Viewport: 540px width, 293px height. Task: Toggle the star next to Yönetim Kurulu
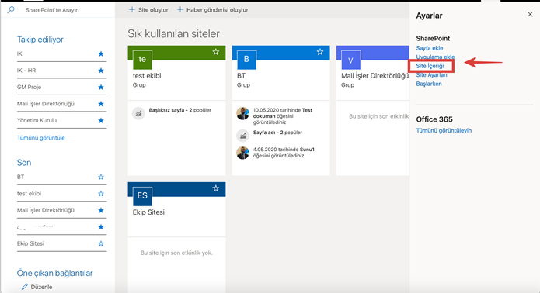101,121
